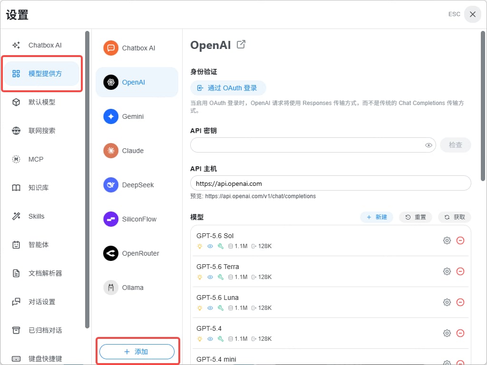The image size is (487, 365).
Task: Click 128K output value of GPT-5.4
Action: point(265,338)
